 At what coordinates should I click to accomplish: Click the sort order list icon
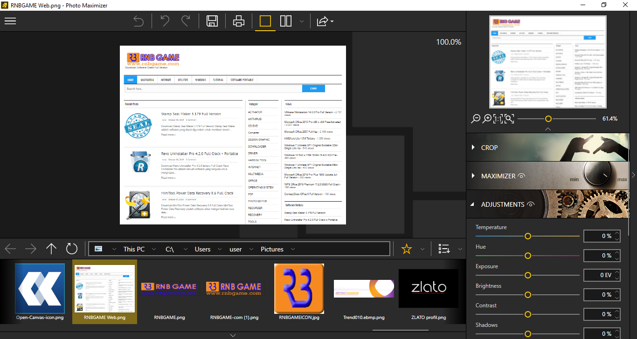coord(444,249)
